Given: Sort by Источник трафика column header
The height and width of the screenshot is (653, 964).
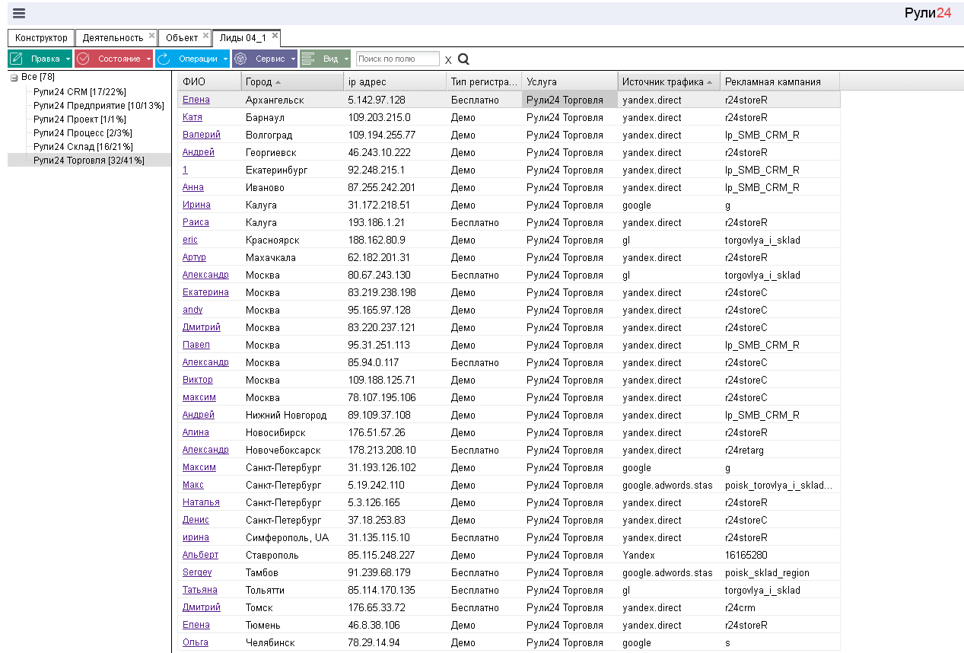Looking at the screenshot, I should (x=669, y=81).
